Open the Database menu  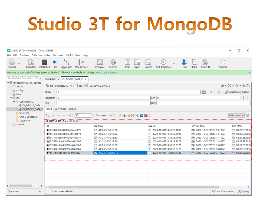(x=24, y=55)
